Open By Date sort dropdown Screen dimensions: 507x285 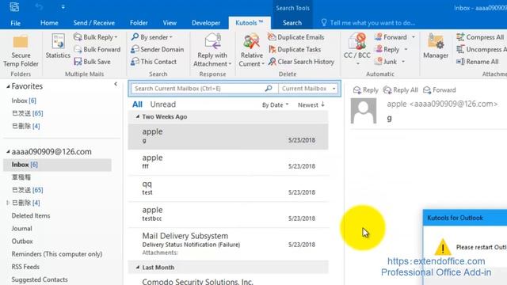275,105
